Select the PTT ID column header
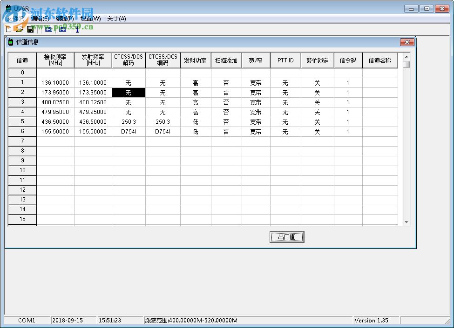 [x=285, y=60]
